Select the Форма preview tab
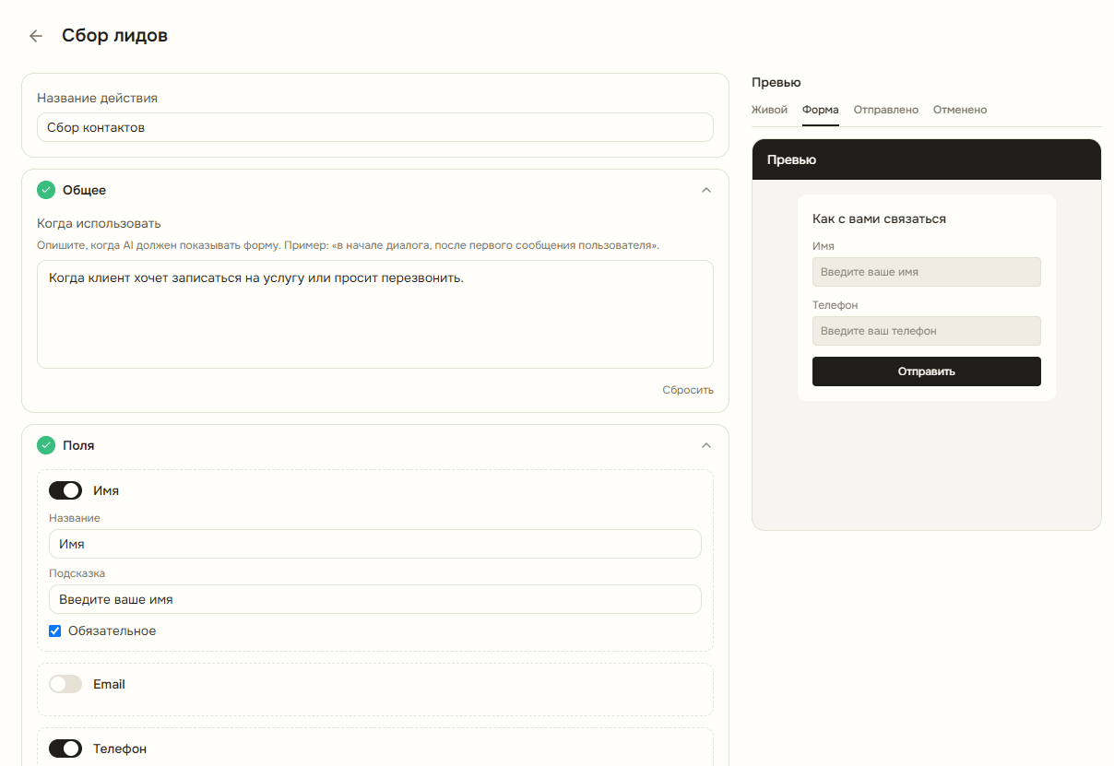This screenshot has height=766, width=1114. (821, 110)
